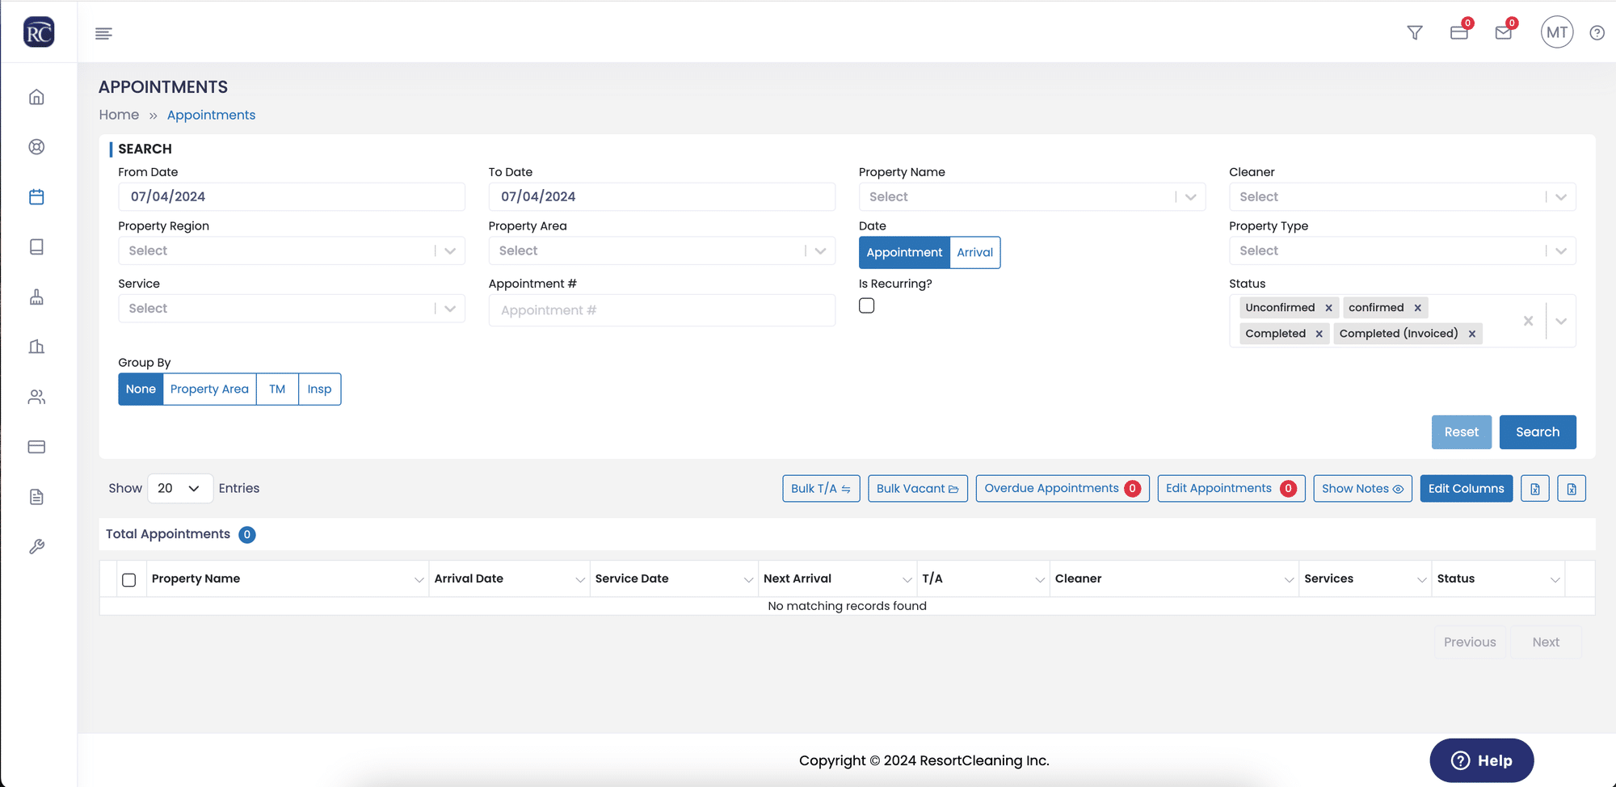1616x787 pixels.
Task: Check the select-all checkbox in table header
Action: tap(128, 579)
